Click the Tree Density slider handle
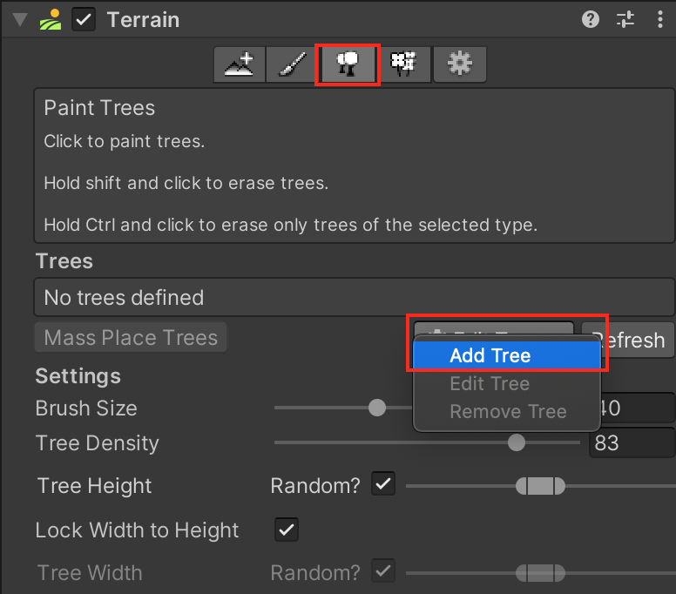The height and width of the screenshot is (594, 676). [x=517, y=442]
